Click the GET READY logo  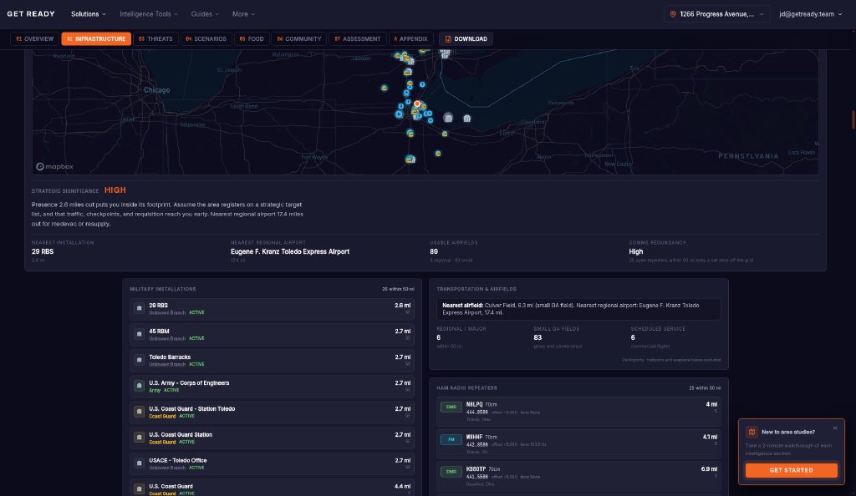click(31, 14)
